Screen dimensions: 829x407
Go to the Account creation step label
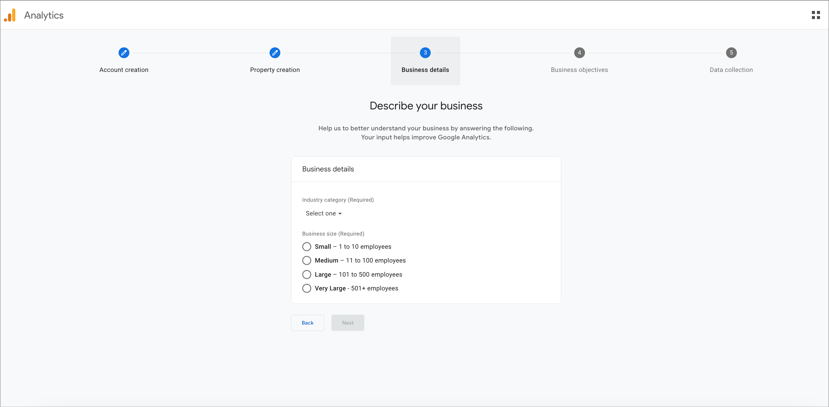tap(124, 70)
